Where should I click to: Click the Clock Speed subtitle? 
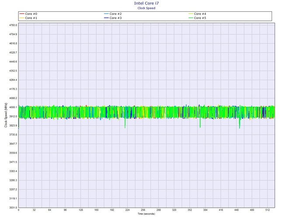pos(146,8)
